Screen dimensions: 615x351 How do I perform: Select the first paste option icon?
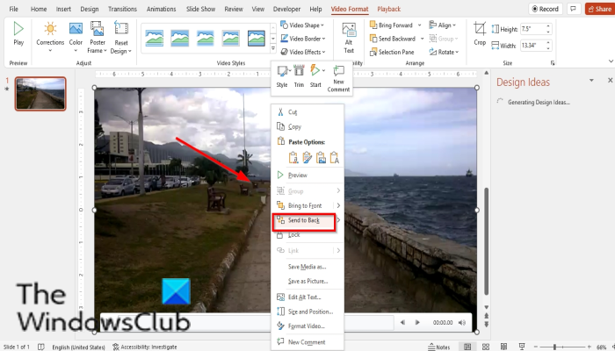293,157
